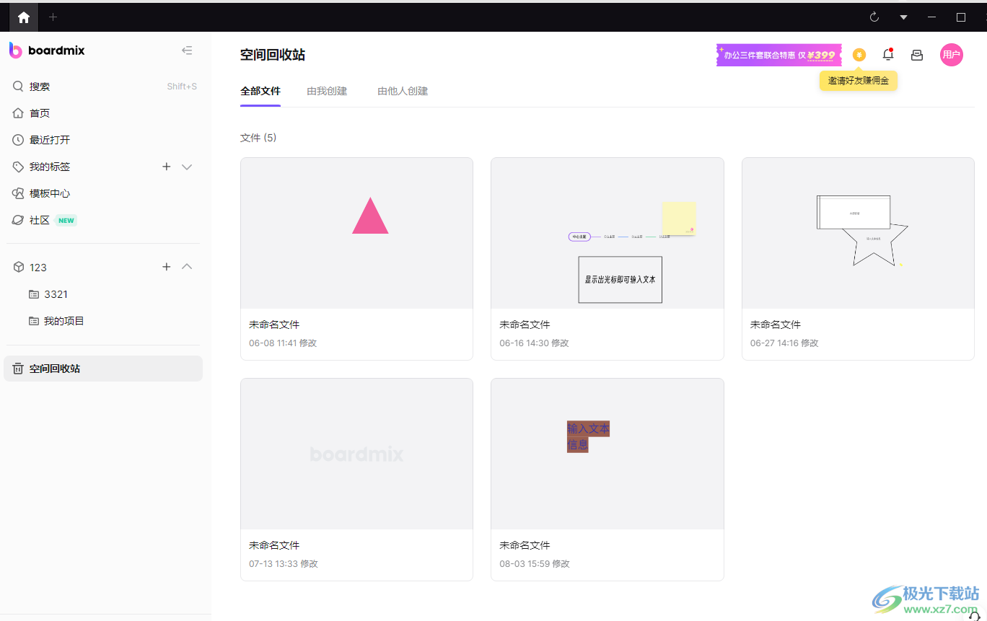Switch to 全部文件 tab
The image size is (987, 621).
[x=260, y=92]
